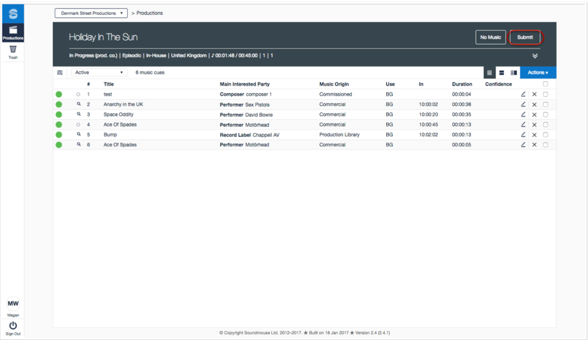Click the No Music button
The width and height of the screenshot is (588, 340).
coord(491,38)
